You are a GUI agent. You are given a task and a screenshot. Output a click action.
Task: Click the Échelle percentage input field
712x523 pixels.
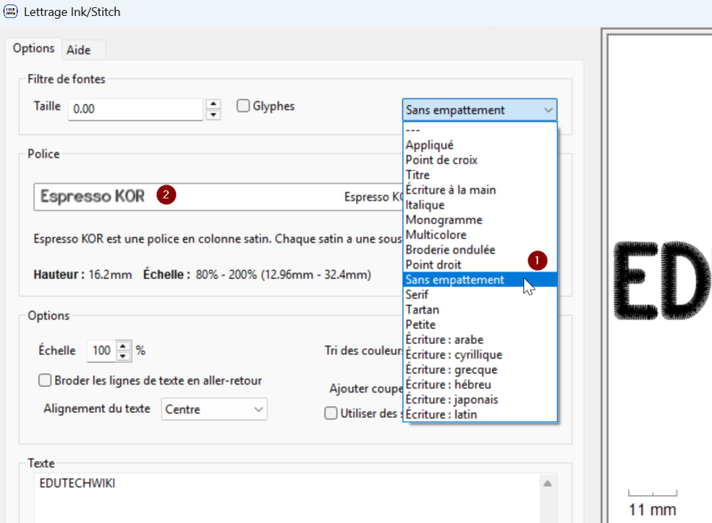tap(101, 351)
